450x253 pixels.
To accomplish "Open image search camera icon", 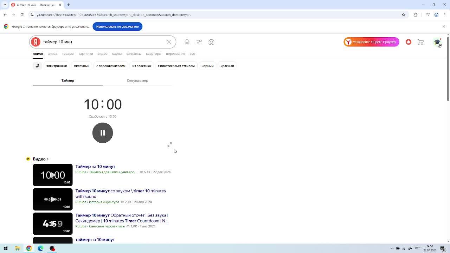I will (211, 42).
